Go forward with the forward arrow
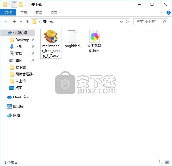 (x=14, y=22)
